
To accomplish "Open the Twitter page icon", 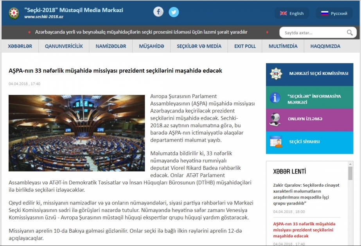I will pos(174,12).
